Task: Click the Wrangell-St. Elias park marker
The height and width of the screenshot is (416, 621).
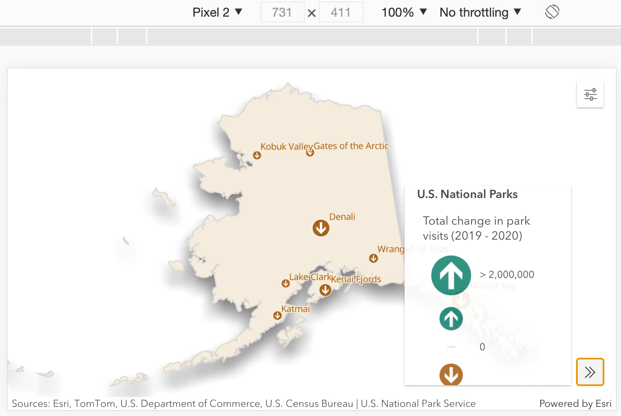Action: 373,258
